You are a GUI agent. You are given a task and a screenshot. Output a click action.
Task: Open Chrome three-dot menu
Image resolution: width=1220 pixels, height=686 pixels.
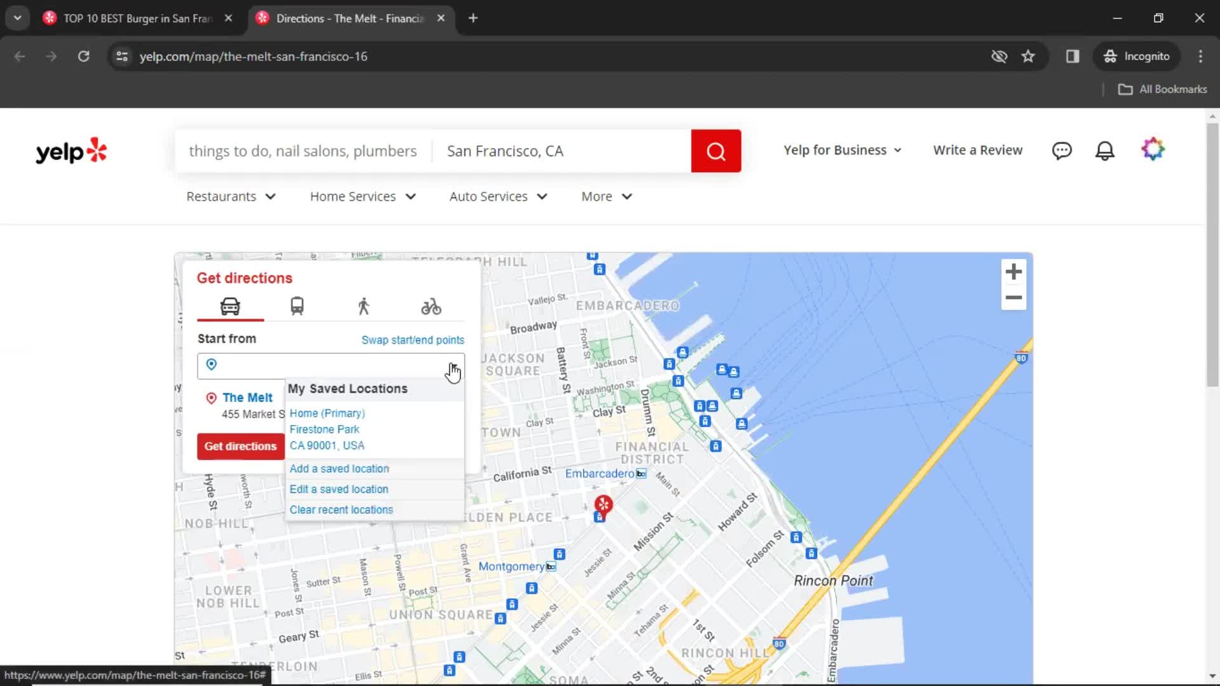click(x=1200, y=56)
